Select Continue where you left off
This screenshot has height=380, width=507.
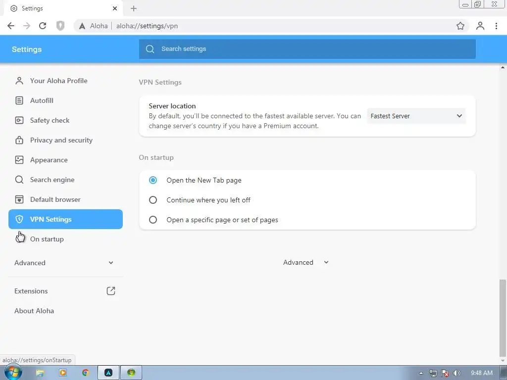[x=153, y=200]
